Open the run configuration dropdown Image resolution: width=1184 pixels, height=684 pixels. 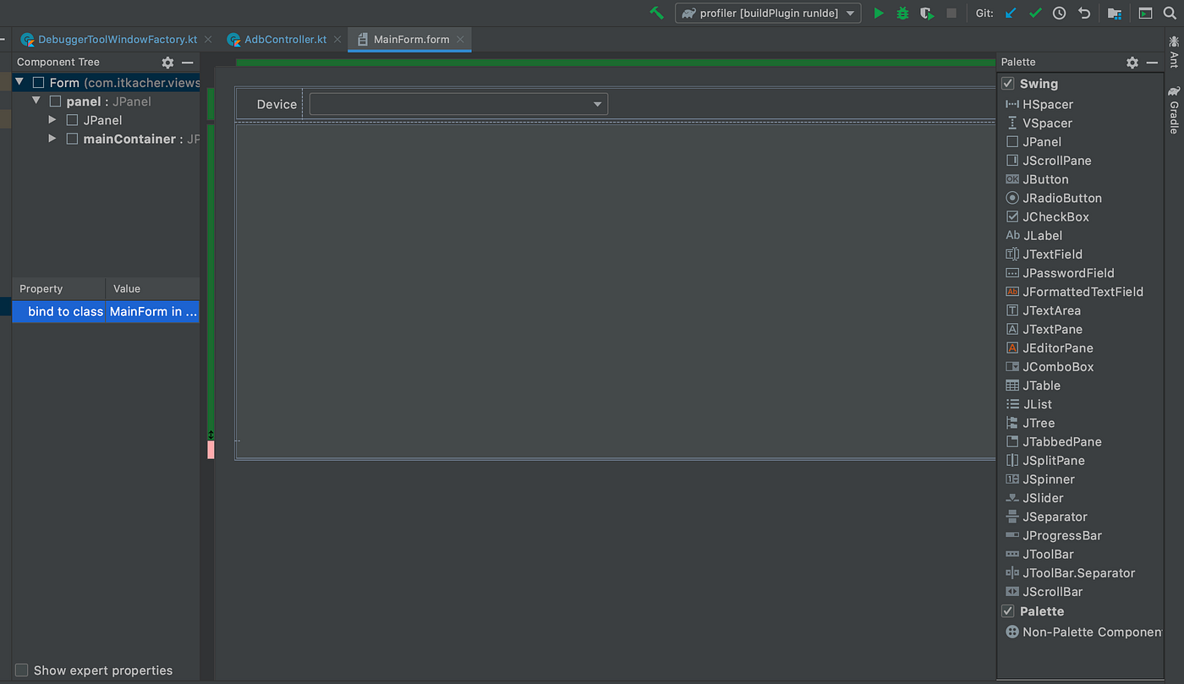tap(850, 13)
